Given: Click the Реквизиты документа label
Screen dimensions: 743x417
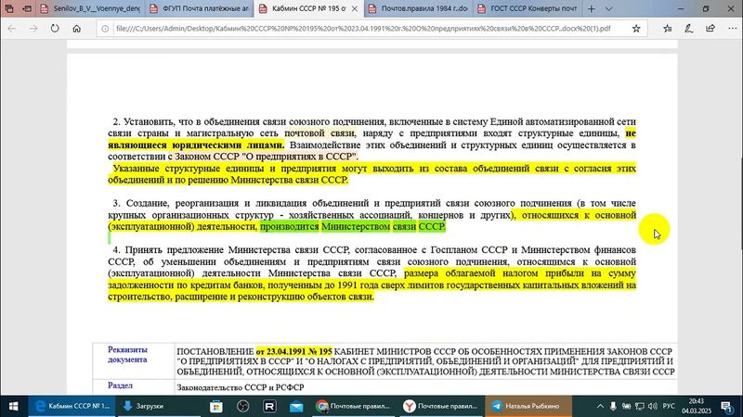Looking at the screenshot, I should (127, 355).
